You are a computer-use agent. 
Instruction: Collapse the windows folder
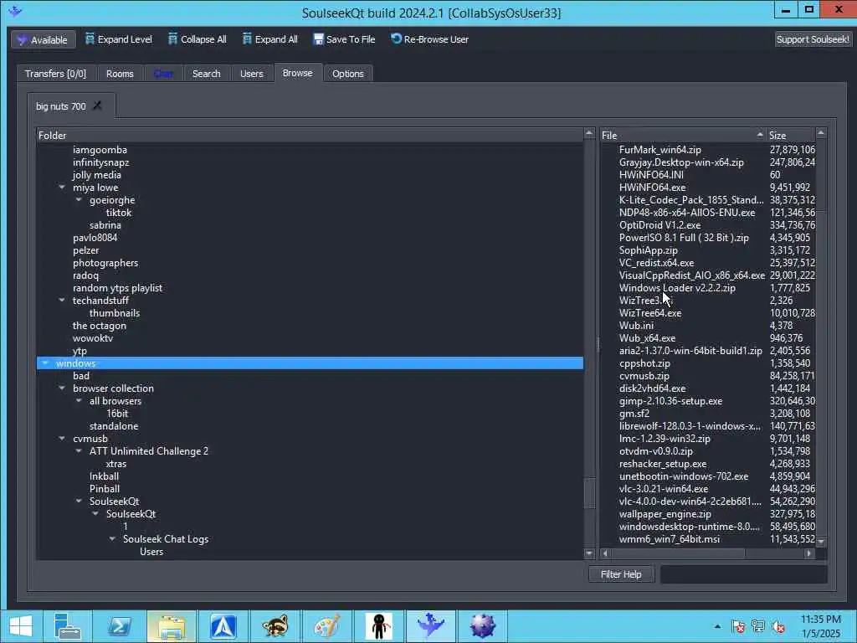(45, 363)
